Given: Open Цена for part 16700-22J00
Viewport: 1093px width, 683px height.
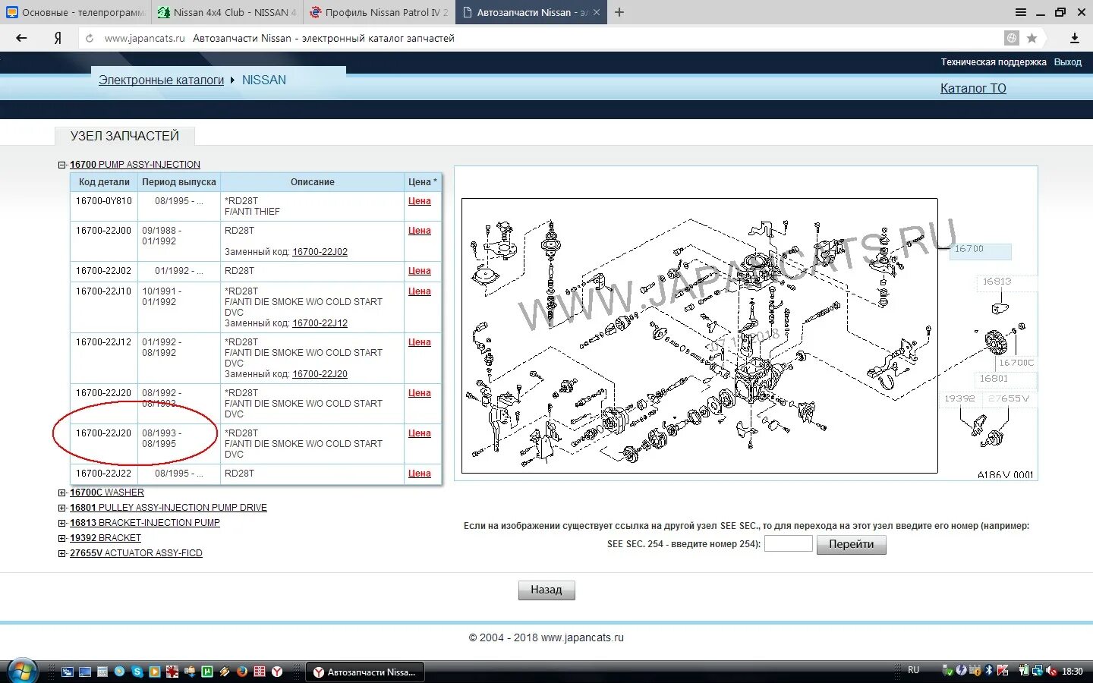Looking at the screenshot, I should pos(419,231).
